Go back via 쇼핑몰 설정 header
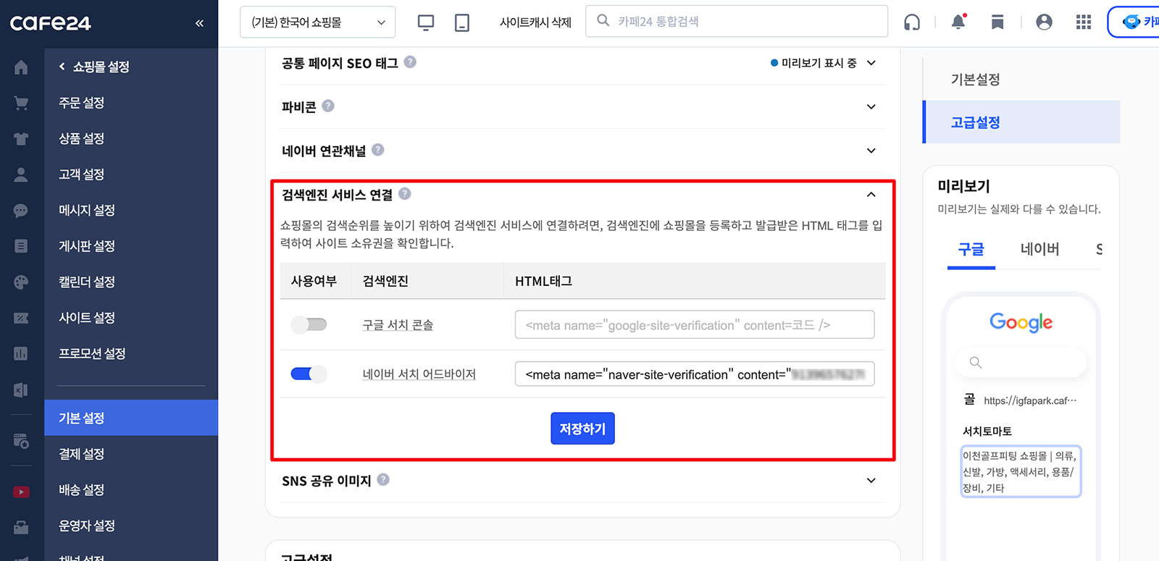 click(94, 67)
